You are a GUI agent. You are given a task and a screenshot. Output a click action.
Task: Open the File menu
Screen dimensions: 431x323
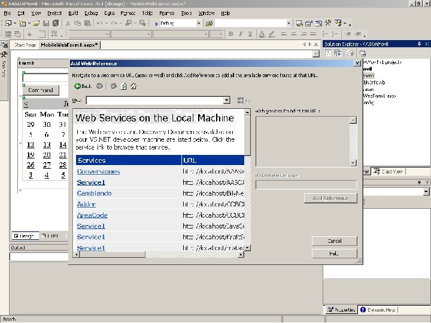point(7,13)
